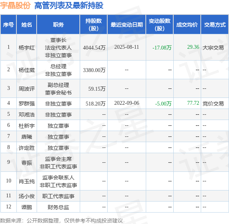229x224 pixels.
Task: Click the average price 29.36
Action: coord(193,47)
